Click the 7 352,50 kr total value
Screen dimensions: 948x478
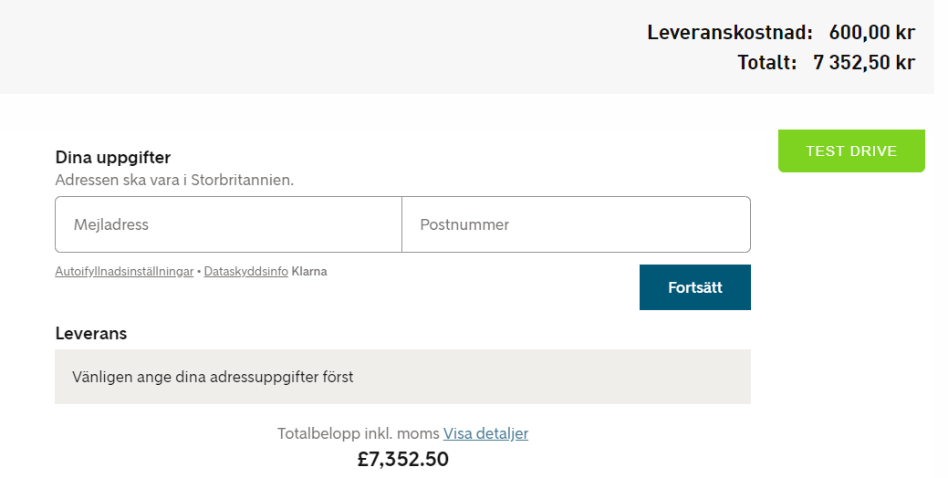click(x=863, y=62)
